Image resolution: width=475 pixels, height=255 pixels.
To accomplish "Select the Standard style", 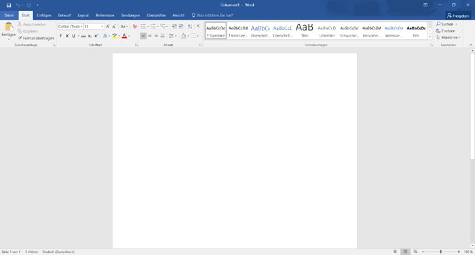I will [216, 31].
